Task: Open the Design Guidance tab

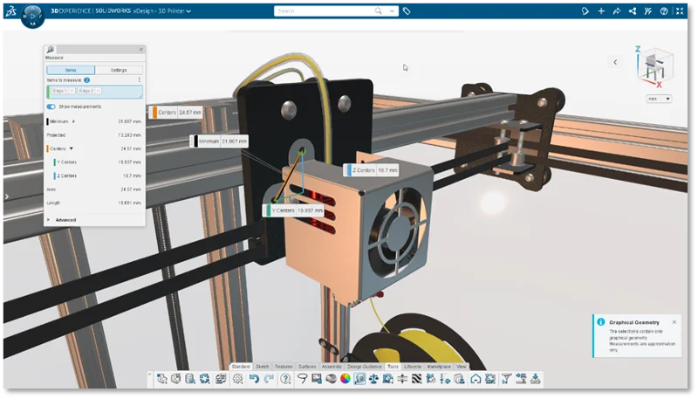Action: click(x=364, y=366)
